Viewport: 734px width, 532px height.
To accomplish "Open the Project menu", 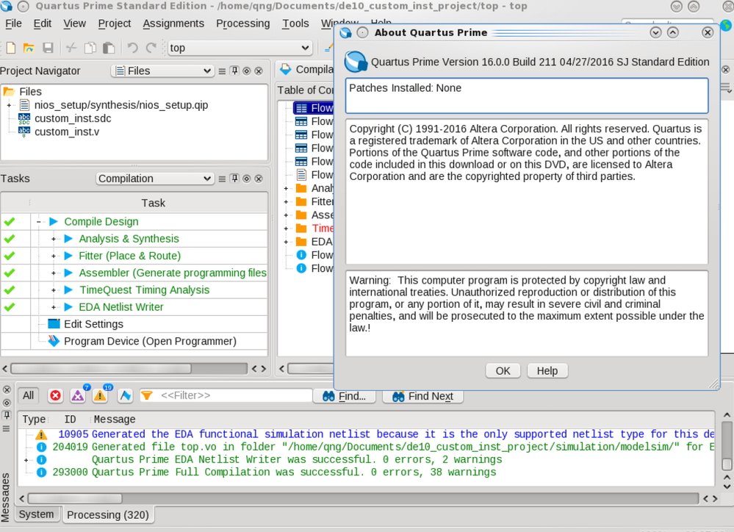I will [x=114, y=24].
